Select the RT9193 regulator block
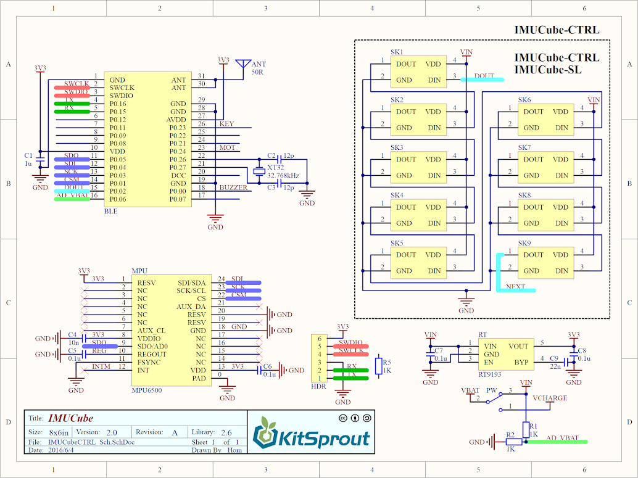This screenshot has height=478, width=638. tap(506, 354)
